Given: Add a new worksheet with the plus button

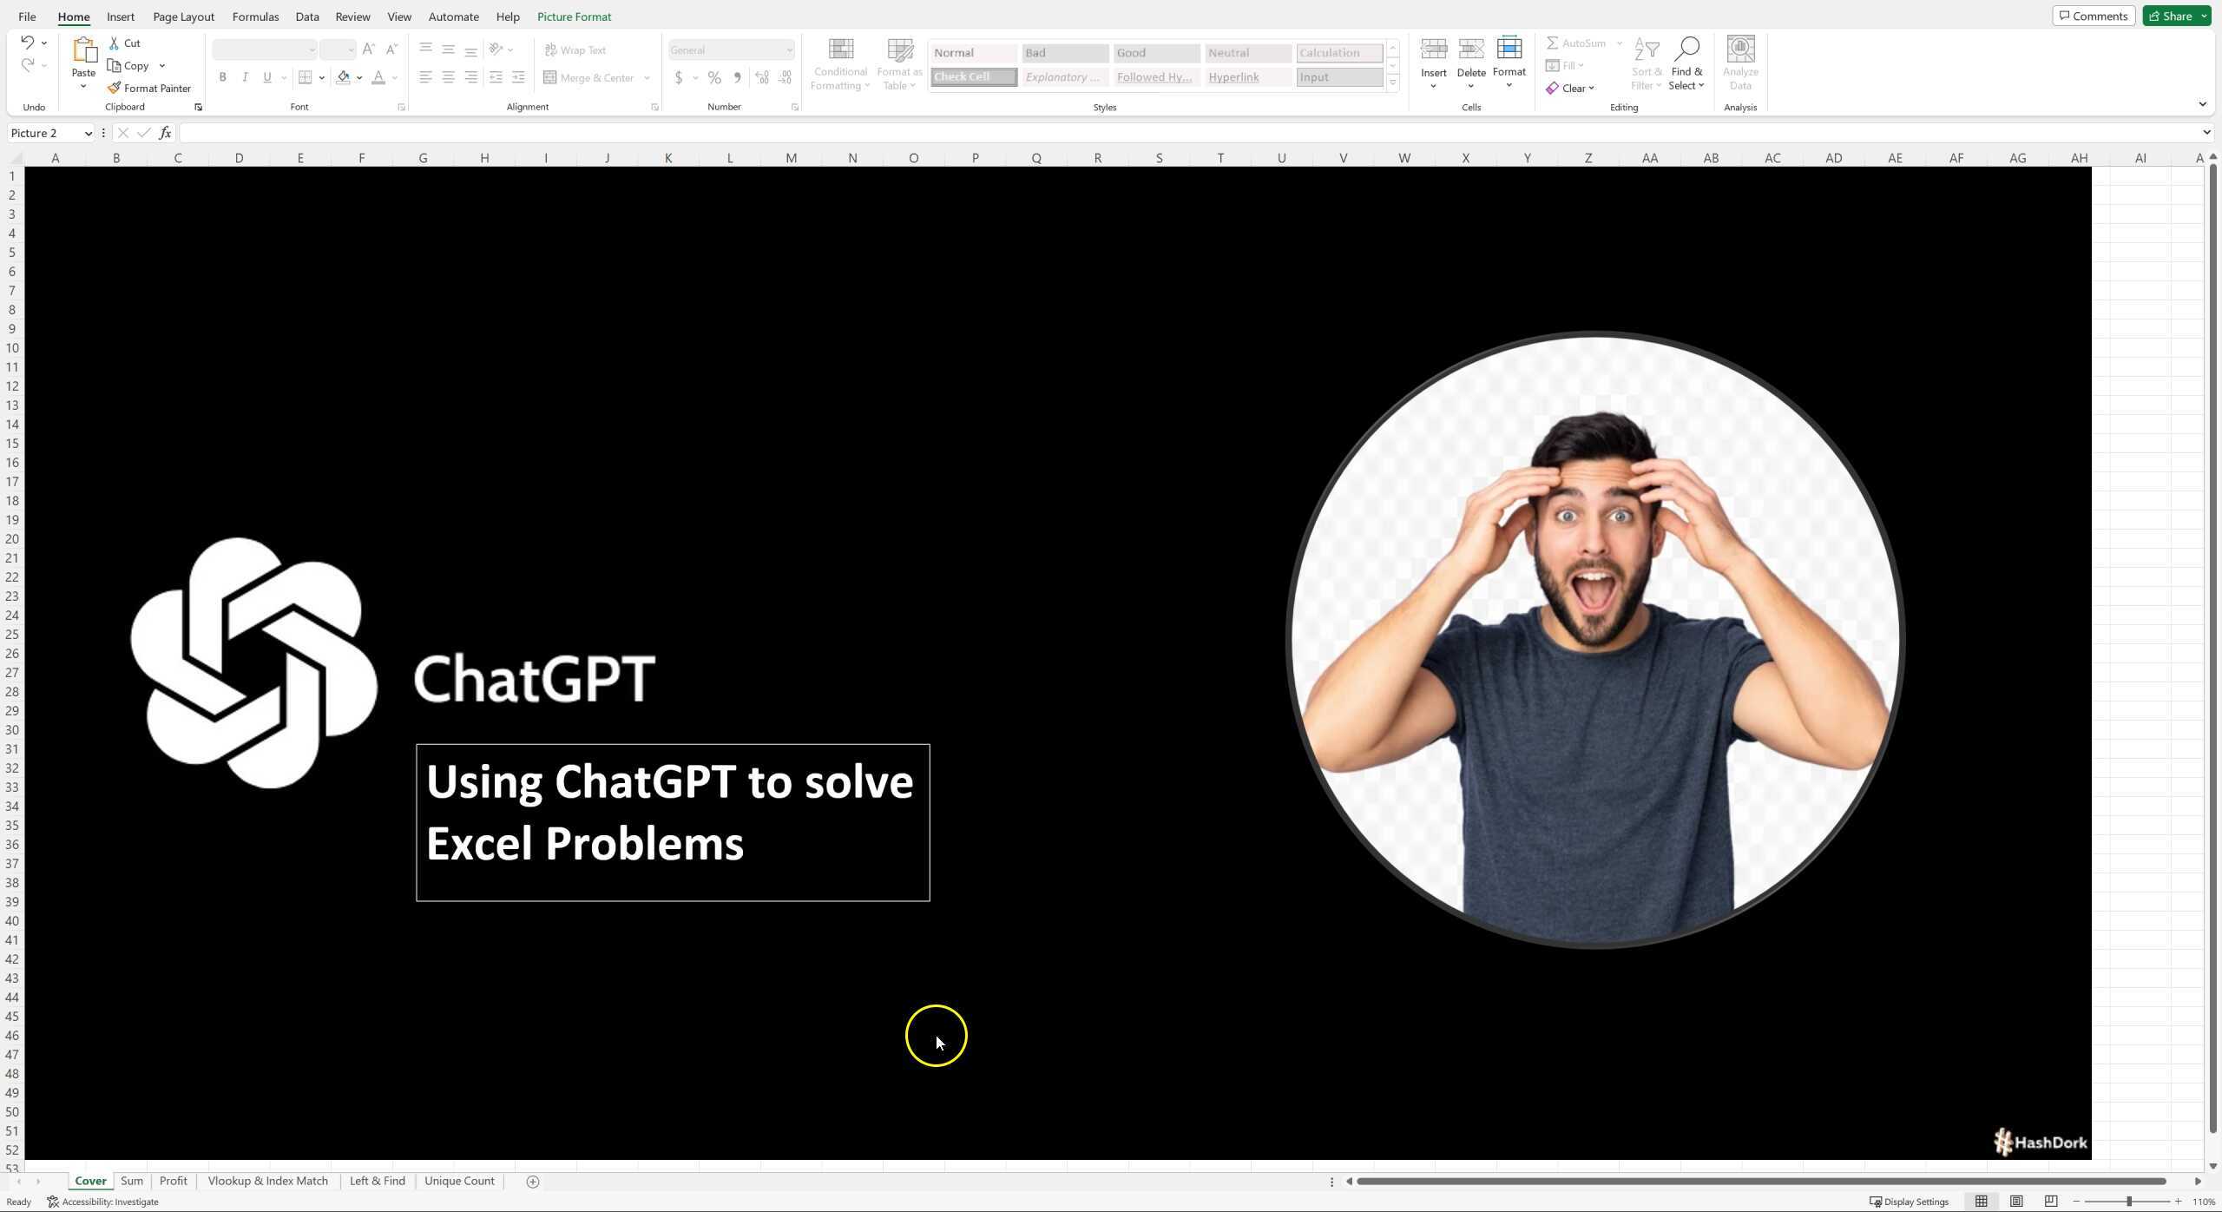Looking at the screenshot, I should pyautogui.click(x=531, y=1181).
